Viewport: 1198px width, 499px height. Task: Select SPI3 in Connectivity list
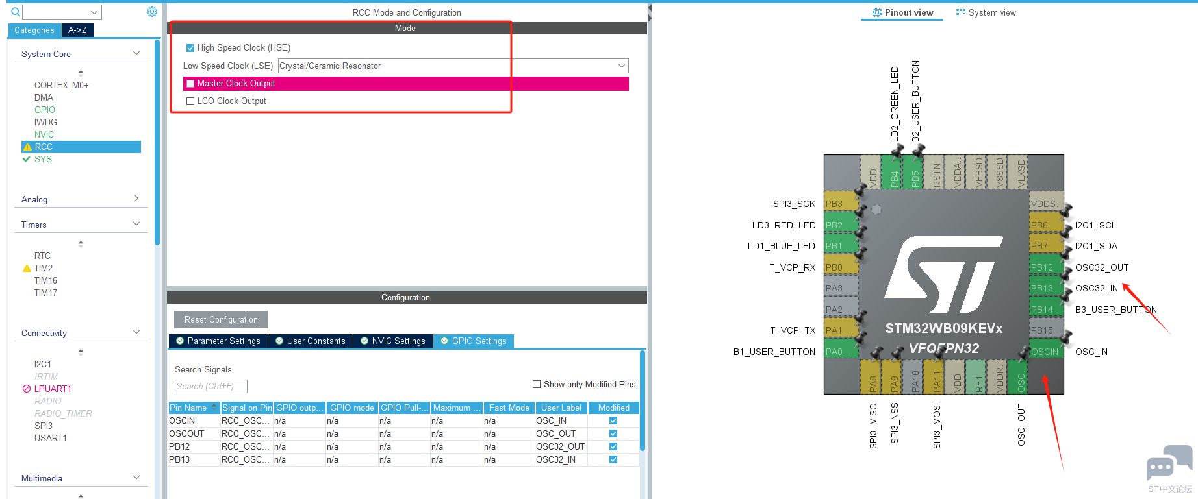(x=44, y=426)
